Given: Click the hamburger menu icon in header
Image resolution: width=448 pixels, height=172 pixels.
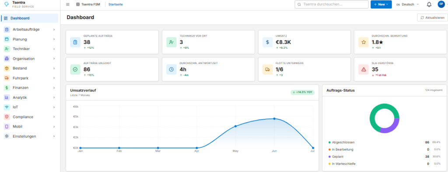Looking at the screenshot, I should click(x=68, y=4).
